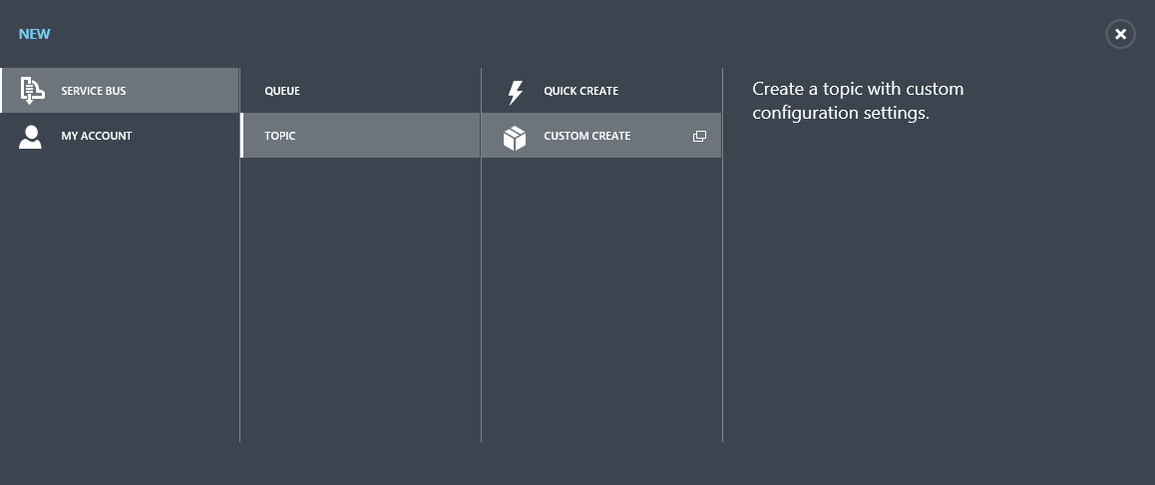Click the white selection bar beside Service Bus
Viewport: 1155px width, 485px height.
coord(2,91)
